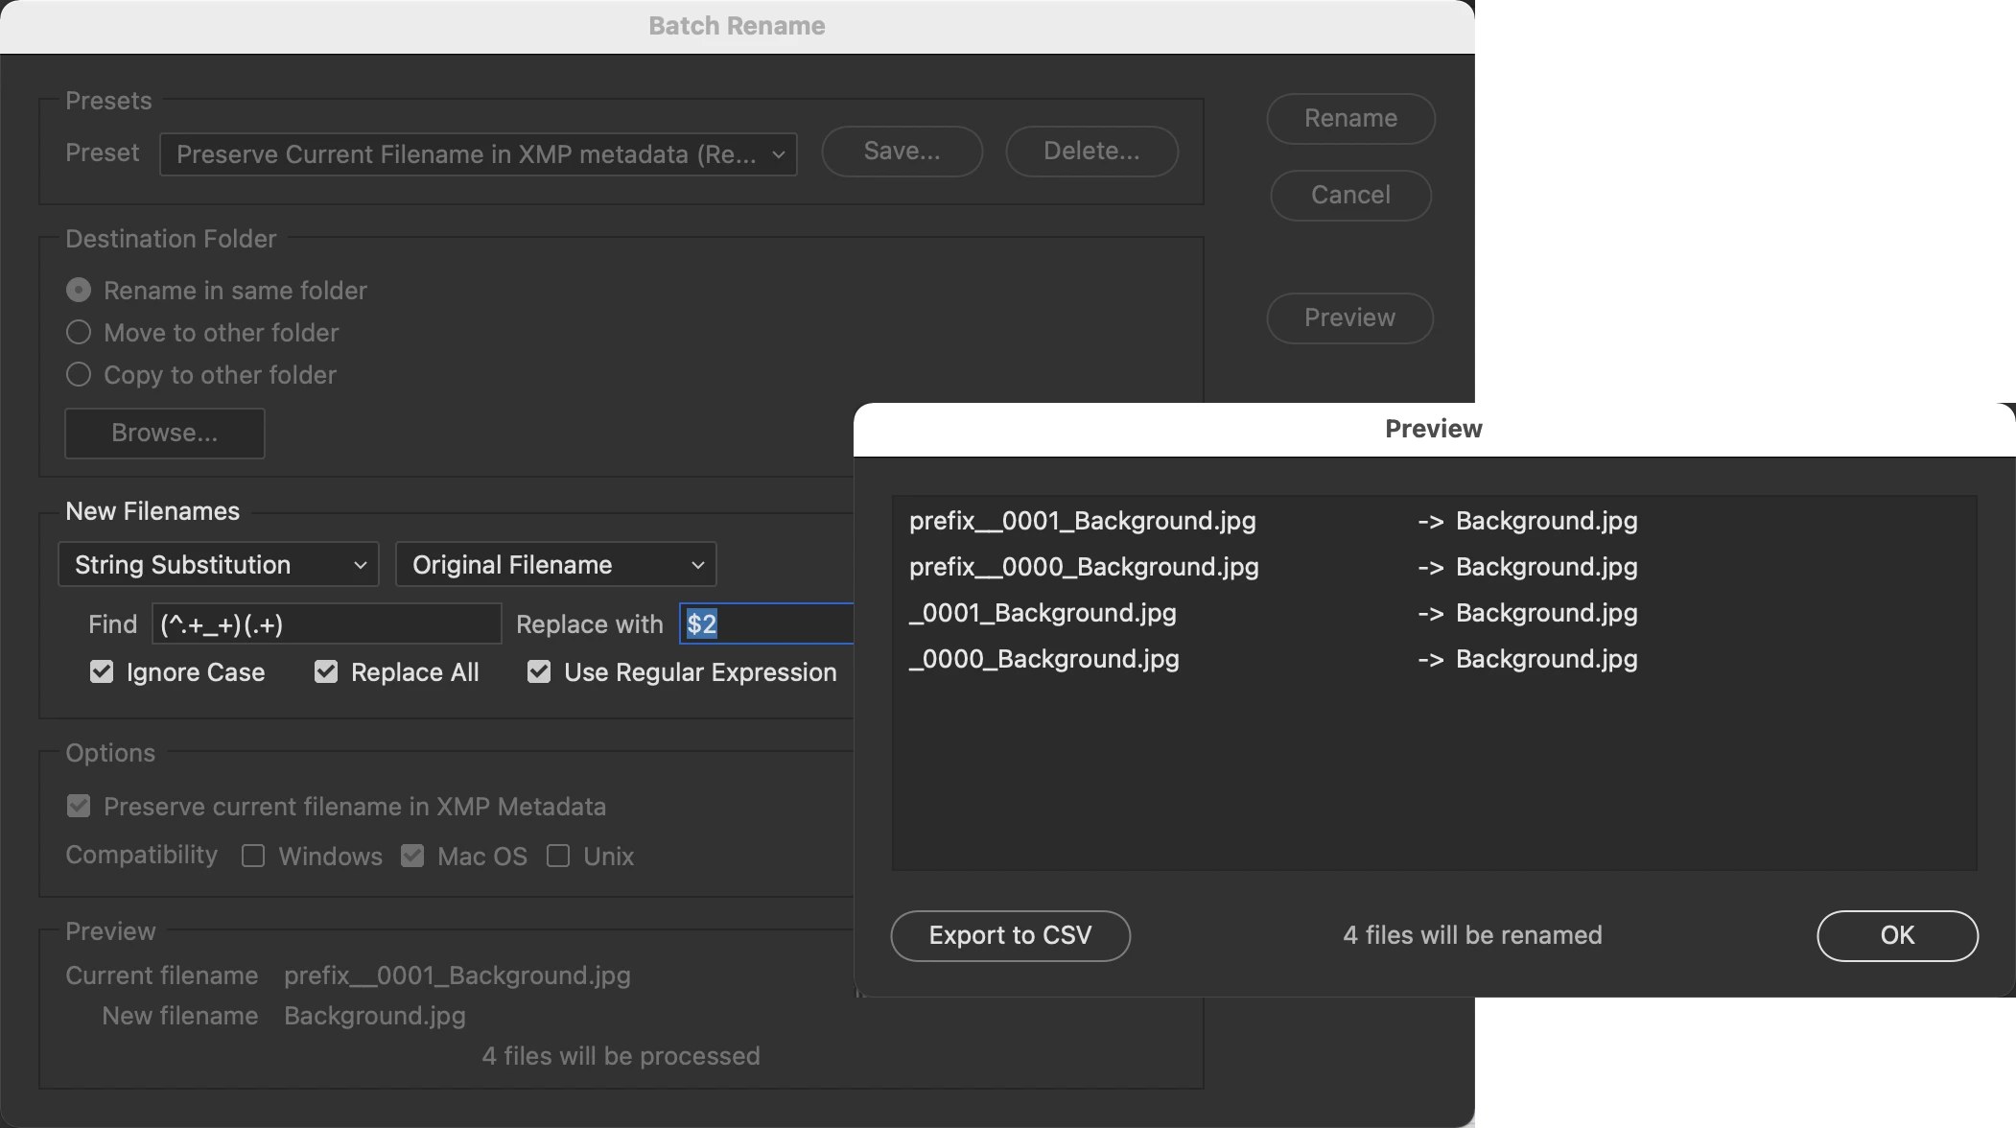
Task: Choose the Move to other folder option
Action: point(79,333)
